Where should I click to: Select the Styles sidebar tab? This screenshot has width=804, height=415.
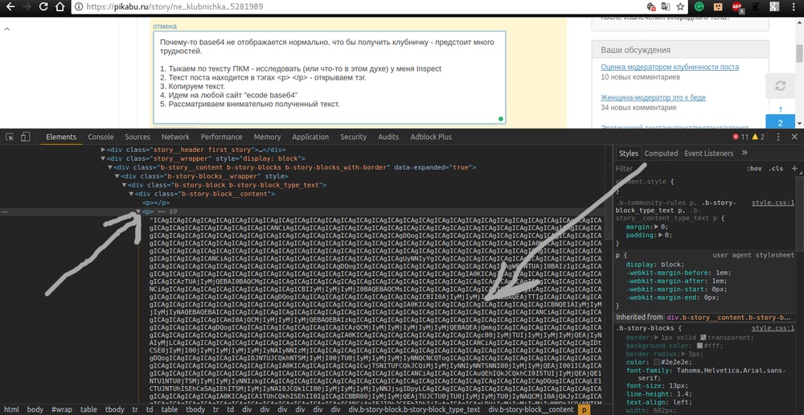(628, 154)
